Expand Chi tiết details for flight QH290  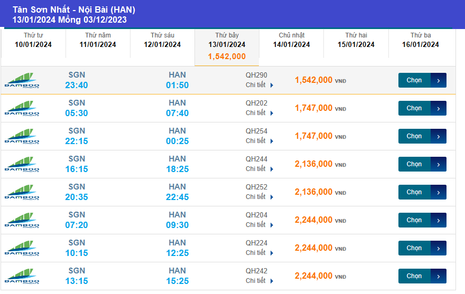coord(259,85)
